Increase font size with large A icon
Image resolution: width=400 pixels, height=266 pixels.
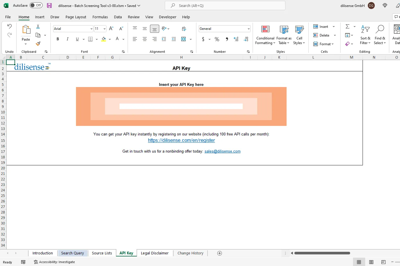[111, 28]
